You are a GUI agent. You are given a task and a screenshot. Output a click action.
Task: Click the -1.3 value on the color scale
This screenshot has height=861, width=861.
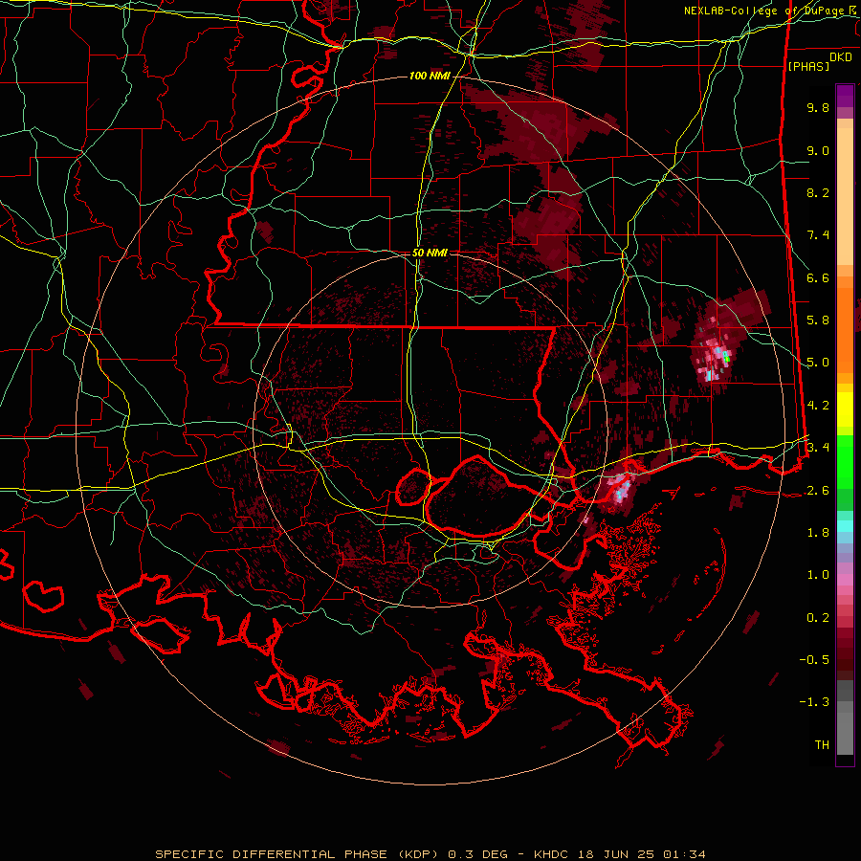(814, 702)
